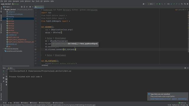Open the user account dropdown icon
189x106 pixels.
(x=144, y=4)
